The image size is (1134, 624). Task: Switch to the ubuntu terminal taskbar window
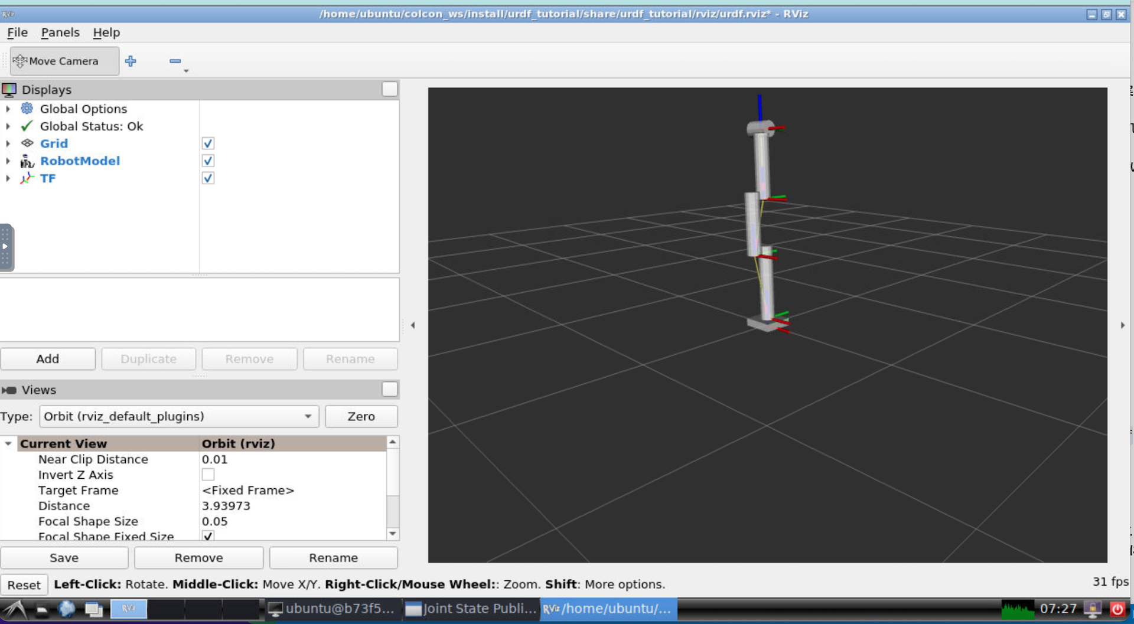point(333,609)
